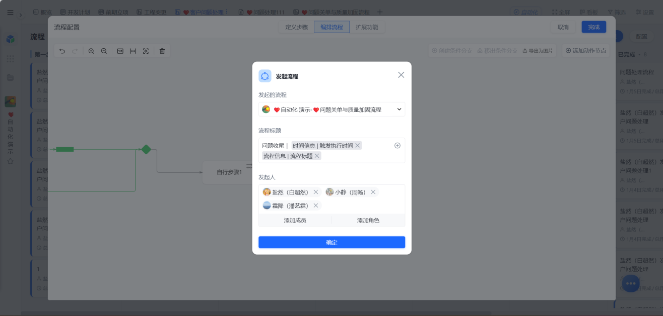This screenshot has height=316, width=663.
Task: Open the 概览 tab
Action: pos(42,12)
